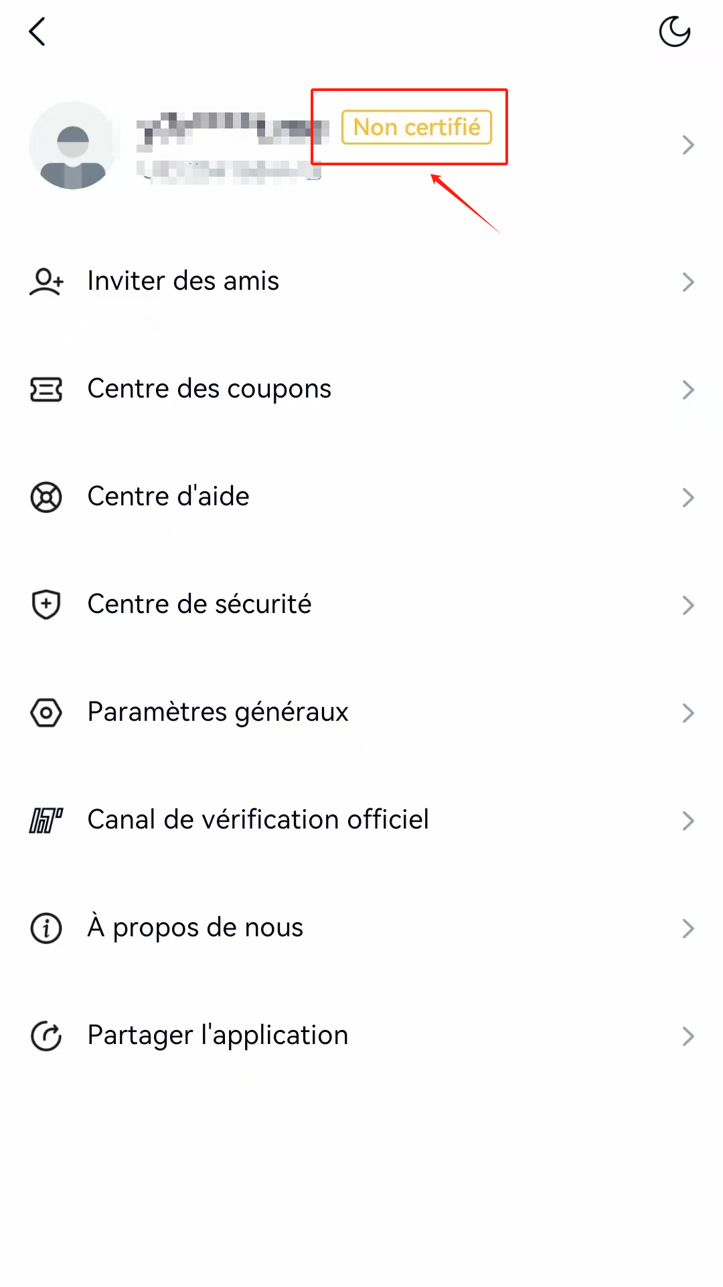
Task: Open Centre des coupons menu entry
Action: (x=361, y=390)
